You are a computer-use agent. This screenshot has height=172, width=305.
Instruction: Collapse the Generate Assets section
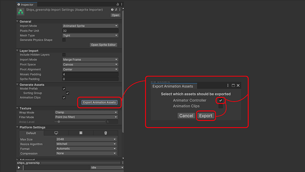17,84
